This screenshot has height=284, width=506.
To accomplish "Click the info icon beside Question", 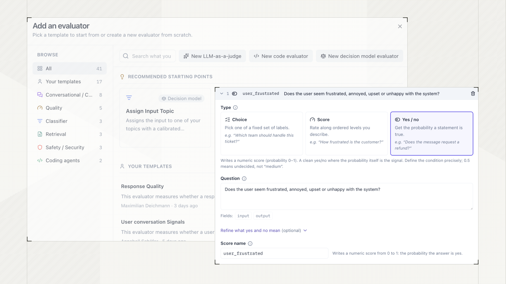I will (x=244, y=179).
